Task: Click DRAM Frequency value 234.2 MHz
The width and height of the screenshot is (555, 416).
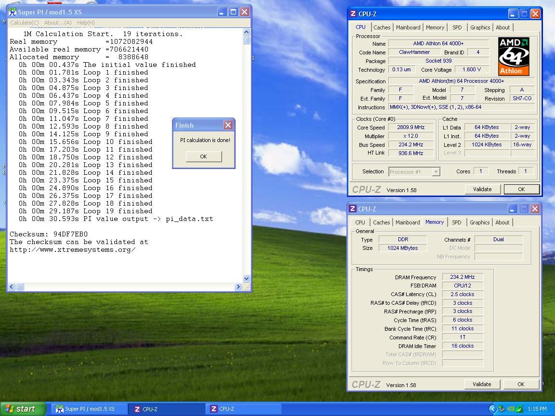Action: (462, 277)
